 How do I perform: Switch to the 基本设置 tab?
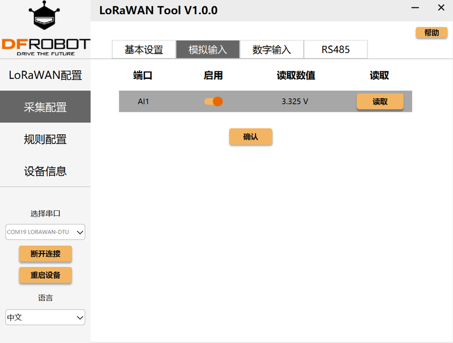(x=144, y=49)
